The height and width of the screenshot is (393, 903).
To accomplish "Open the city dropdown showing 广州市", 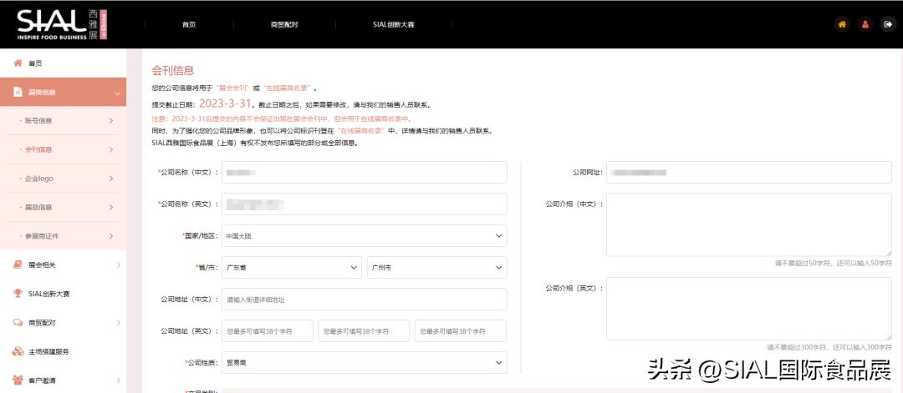I will pyautogui.click(x=437, y=267).
